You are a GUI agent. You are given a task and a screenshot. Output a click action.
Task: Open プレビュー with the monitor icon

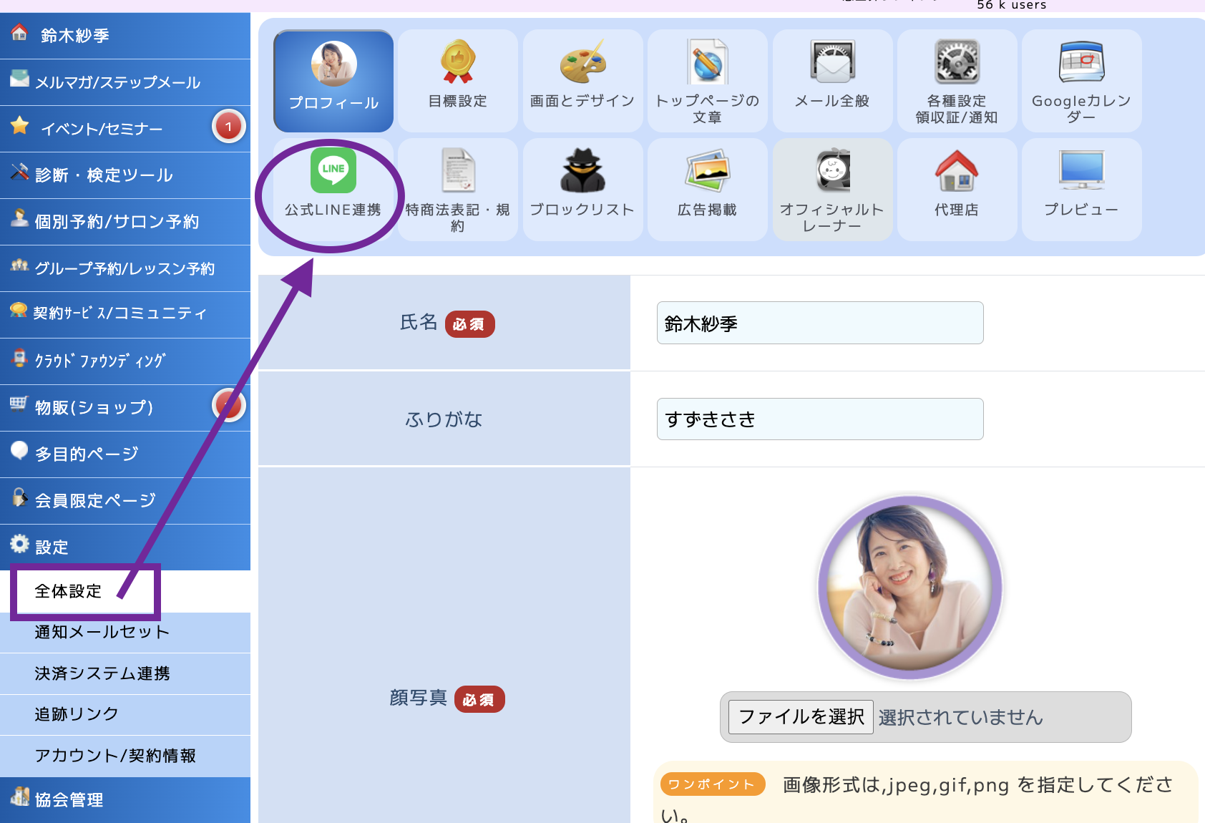1081,188
